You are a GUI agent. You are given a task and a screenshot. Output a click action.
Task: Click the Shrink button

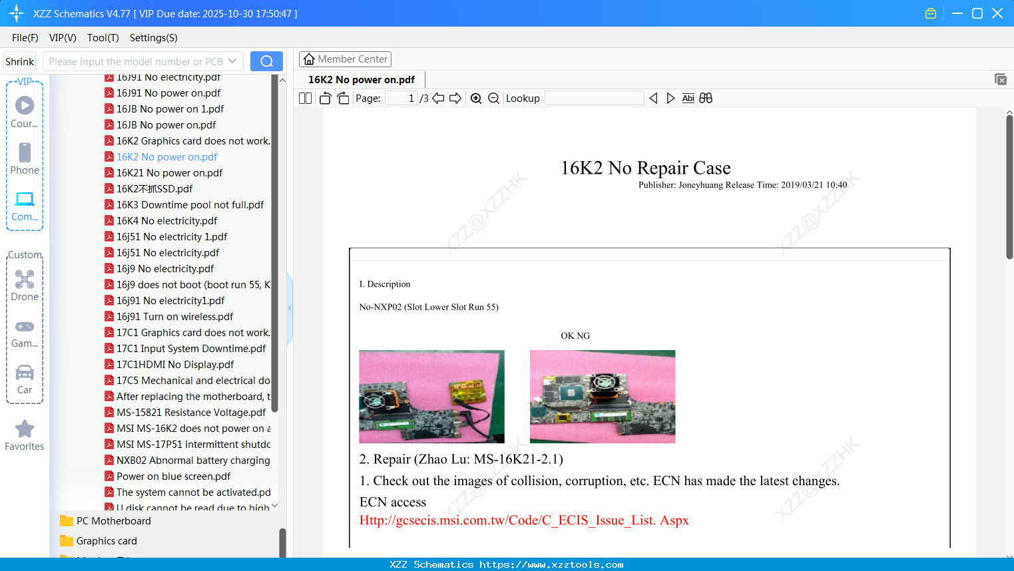(x=19, y=61)
